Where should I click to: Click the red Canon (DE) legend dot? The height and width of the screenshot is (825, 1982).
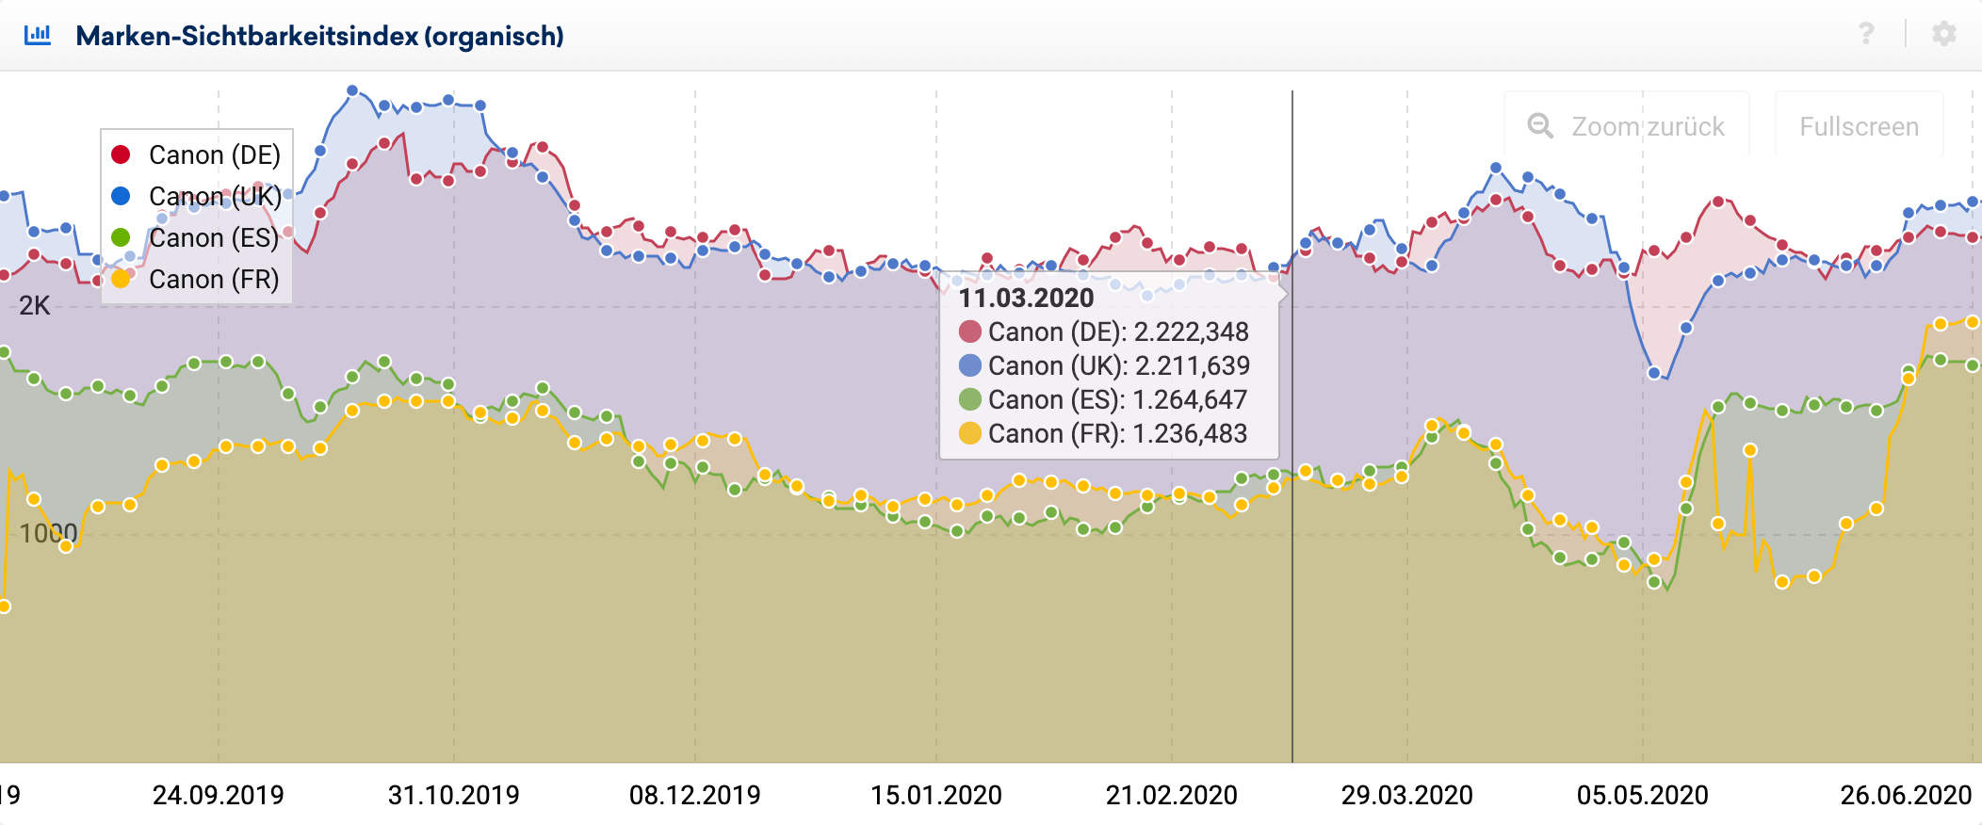point(121,154)
